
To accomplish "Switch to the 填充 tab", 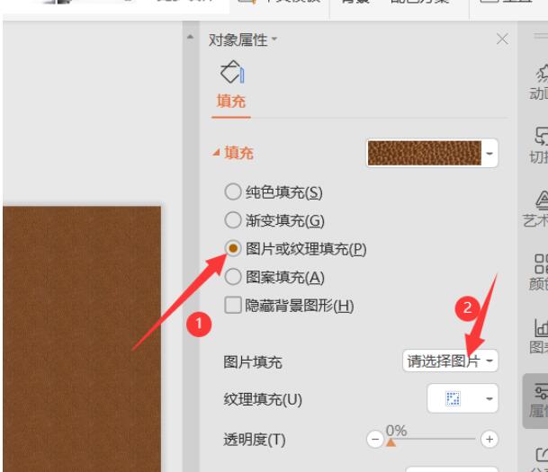I will (231, 102).
